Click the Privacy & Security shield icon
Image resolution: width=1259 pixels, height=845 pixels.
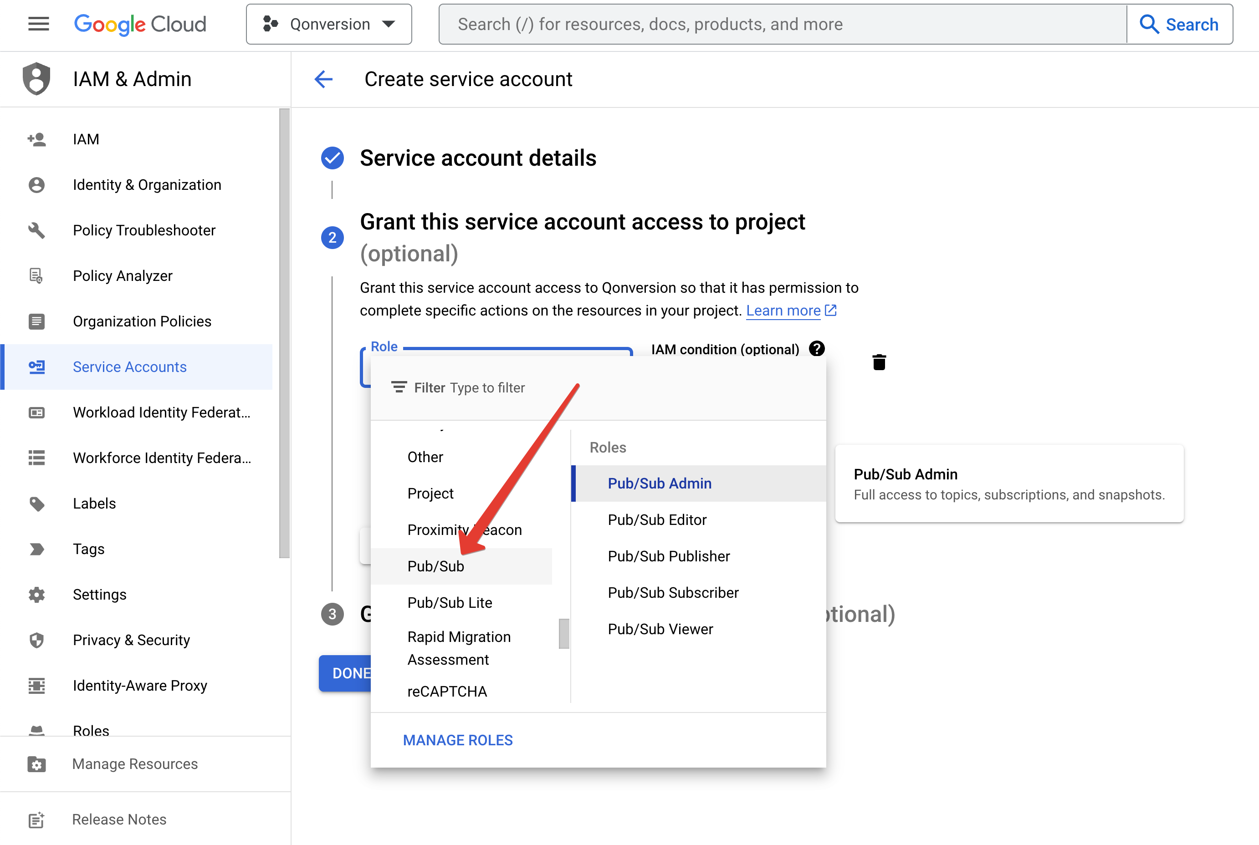[36, 640]
